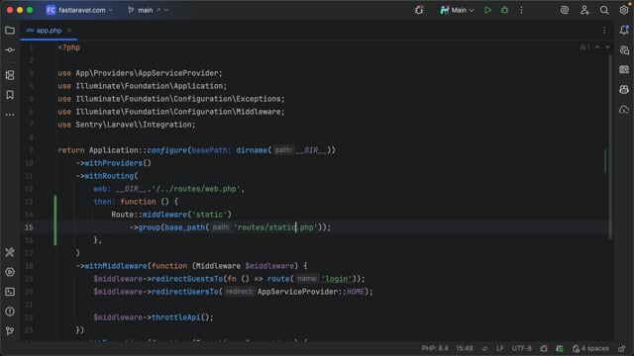
Task: Open Search Everywhere magnifier
Action: [x=604, y=10]
